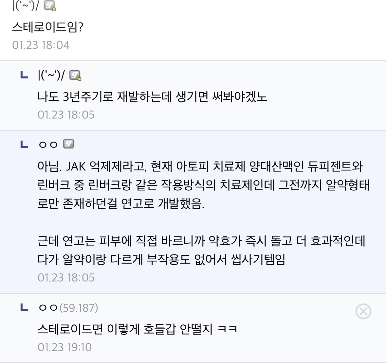386x363 pixels.
Task: Click the anonymous ㅇㅇ(59.187) nickname
Action: pos(68,308)
